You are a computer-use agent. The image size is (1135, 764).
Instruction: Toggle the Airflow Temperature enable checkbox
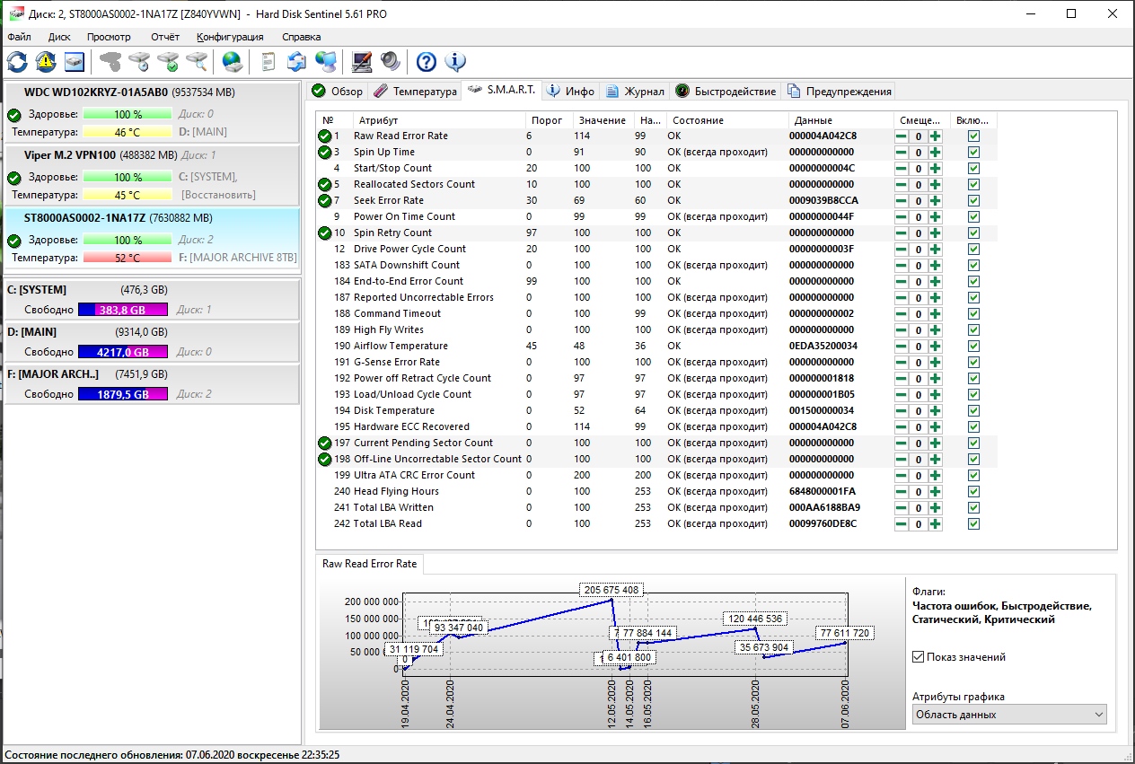pos(973,347)
